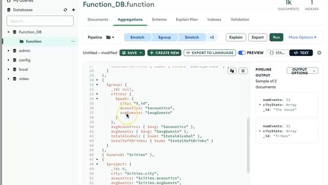Open the Validation tab

pos(240,20)
